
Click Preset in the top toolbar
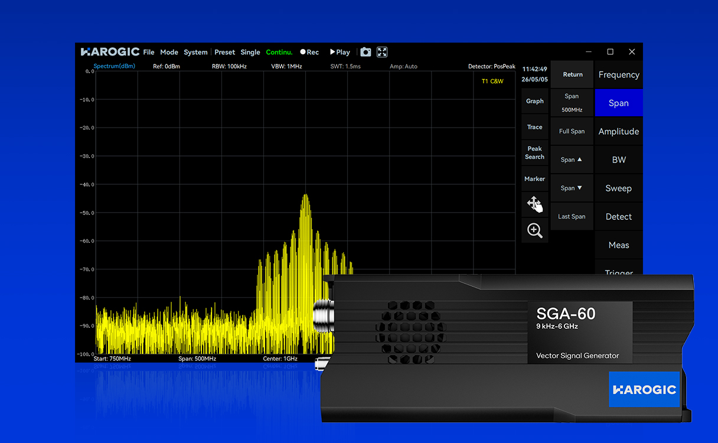(x=224, y=52)
